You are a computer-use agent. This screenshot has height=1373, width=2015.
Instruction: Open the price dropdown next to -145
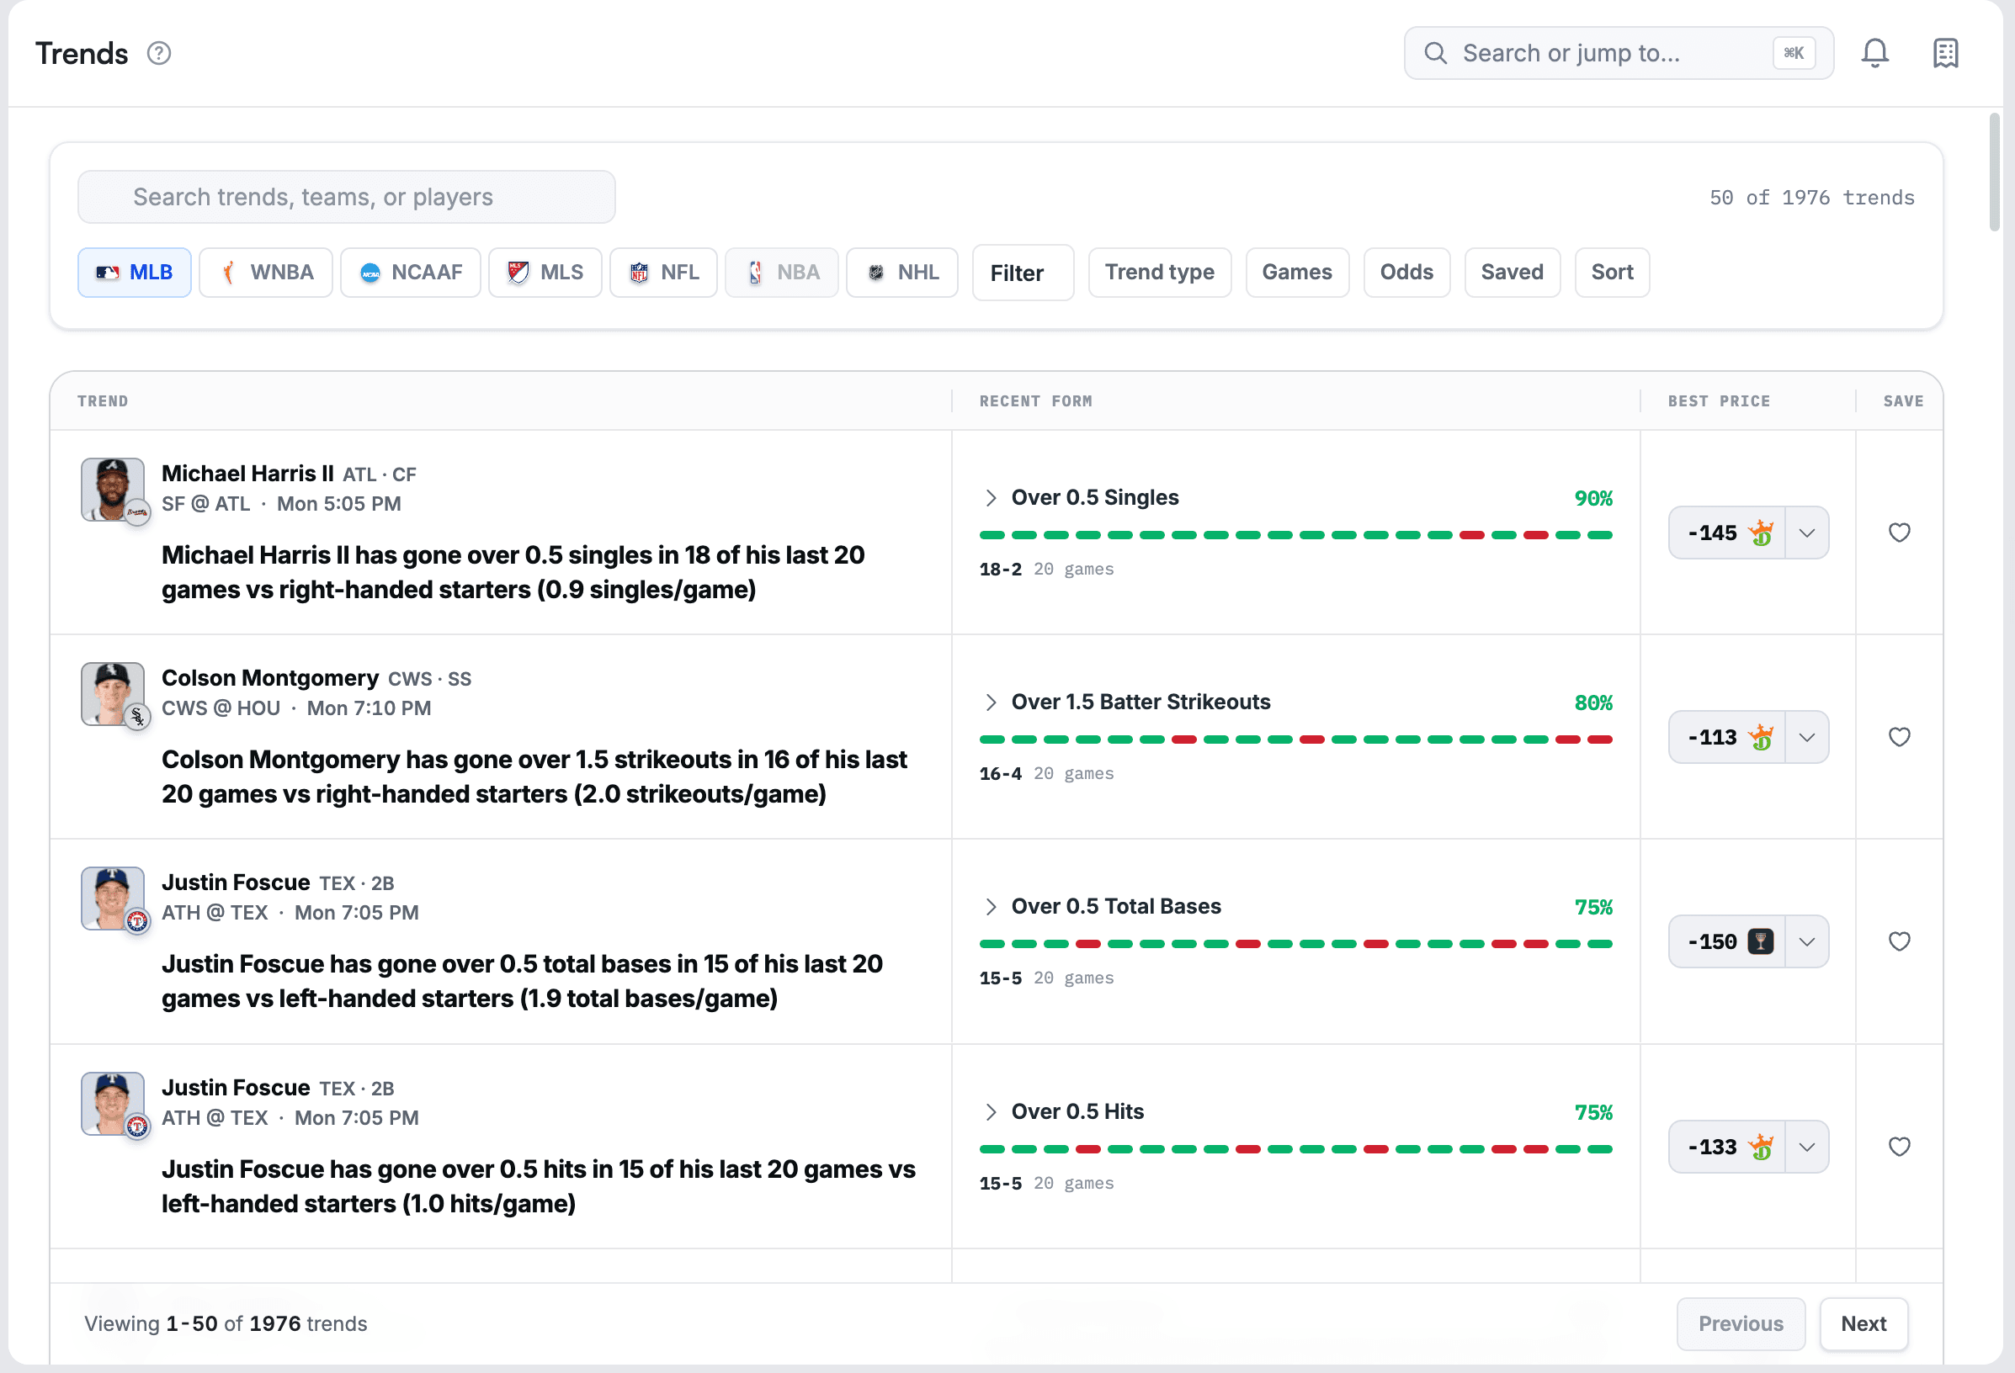click(1807, 533)
